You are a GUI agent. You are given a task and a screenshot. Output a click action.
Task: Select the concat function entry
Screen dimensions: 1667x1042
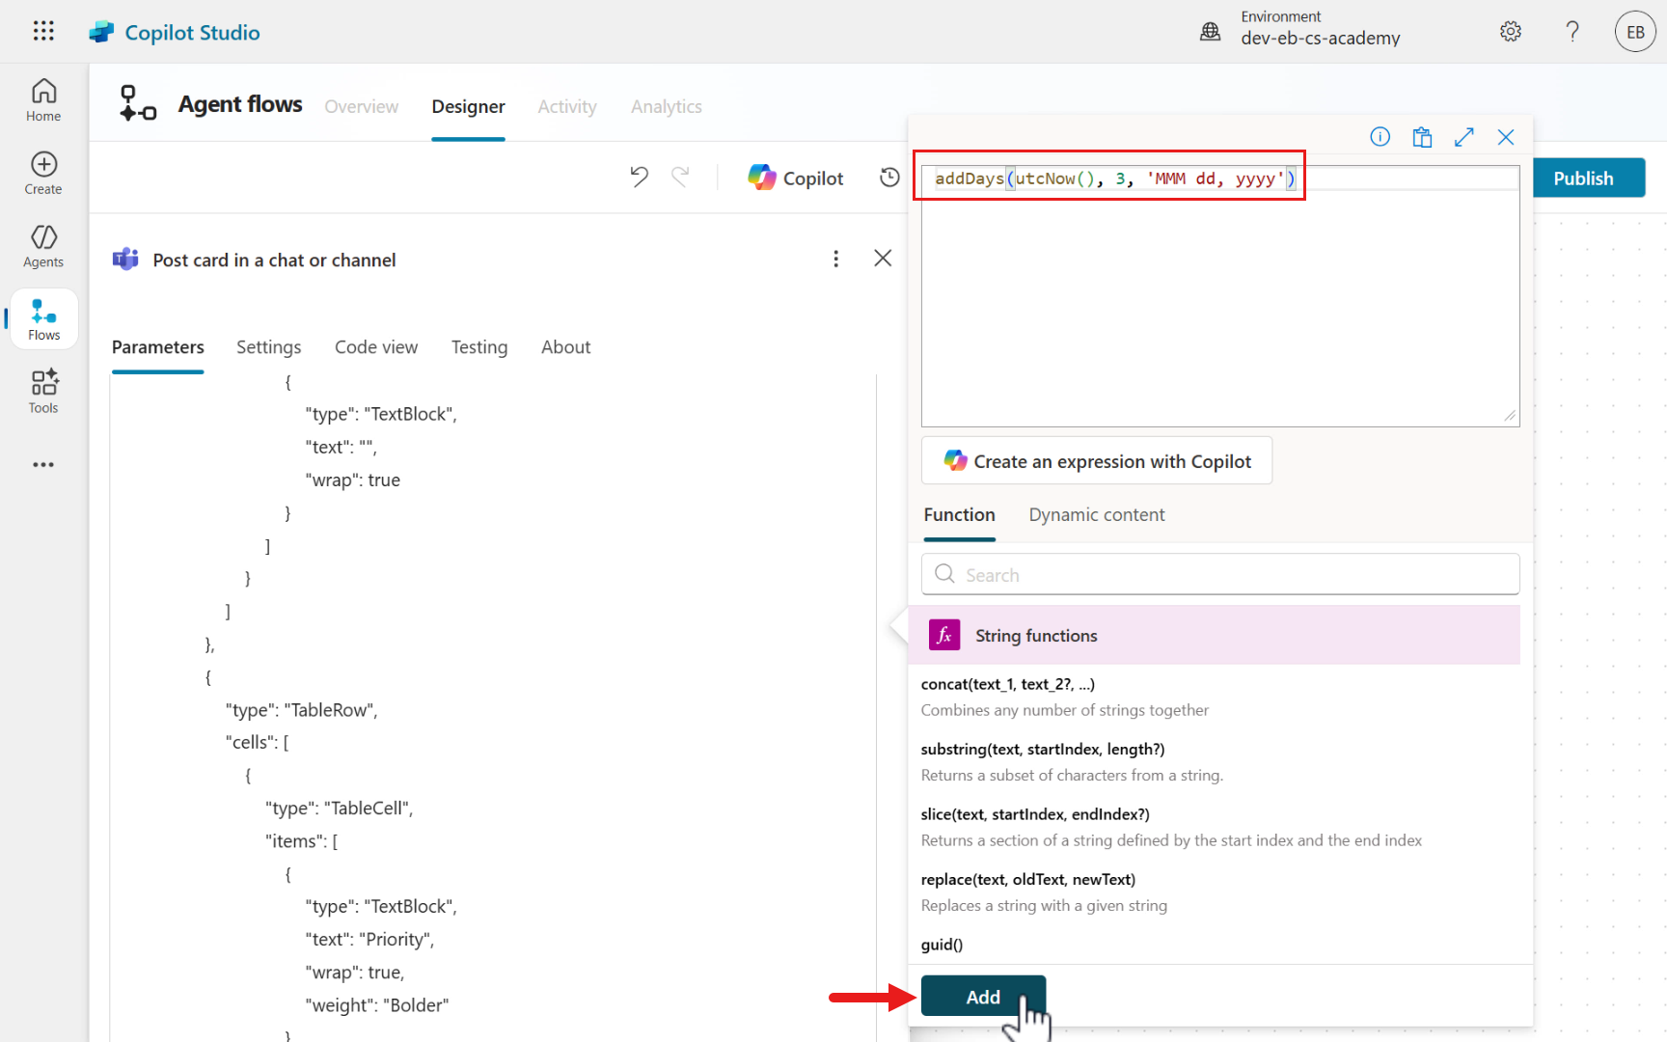coord(1007,684)
